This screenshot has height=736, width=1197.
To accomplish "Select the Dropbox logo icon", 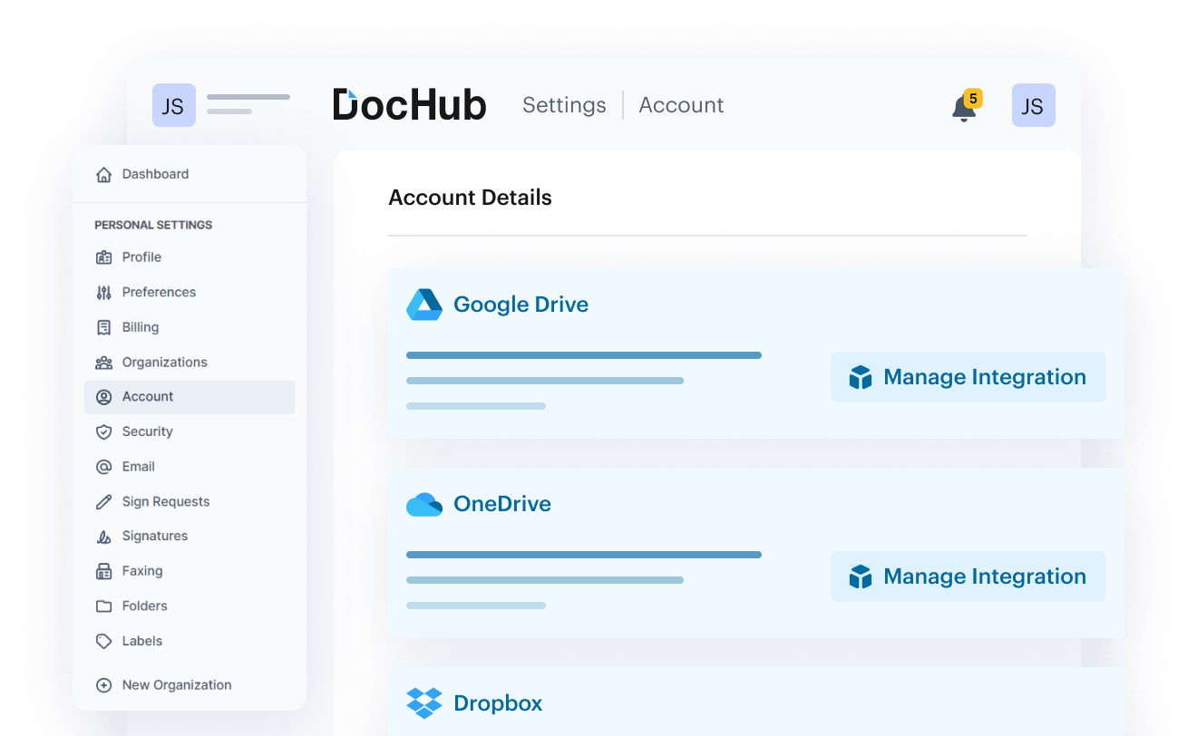I will [423, 703].
